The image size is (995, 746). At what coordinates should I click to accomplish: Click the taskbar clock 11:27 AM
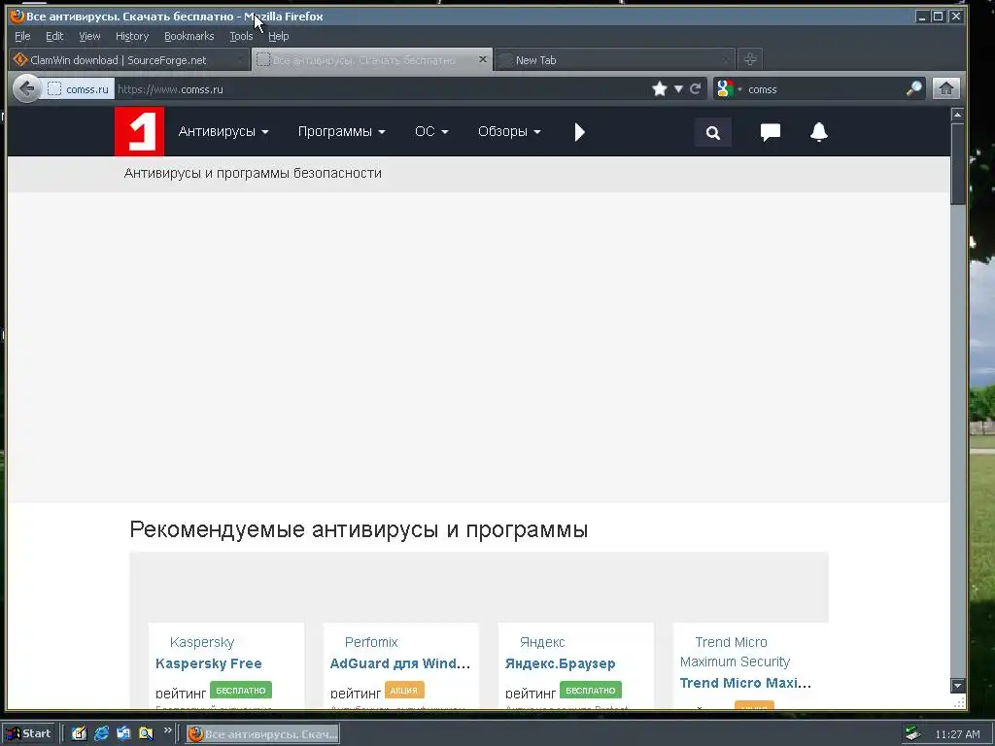click(957, 734)
